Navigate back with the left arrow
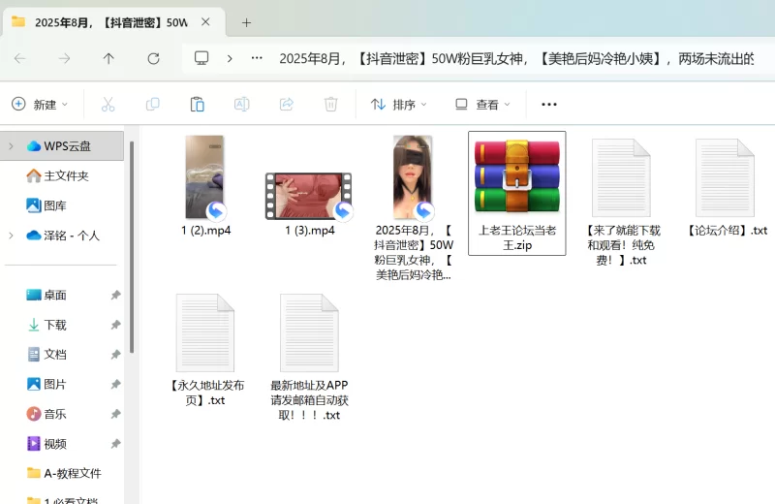This screenshot has height=504, width=775. tap(20, 58)
